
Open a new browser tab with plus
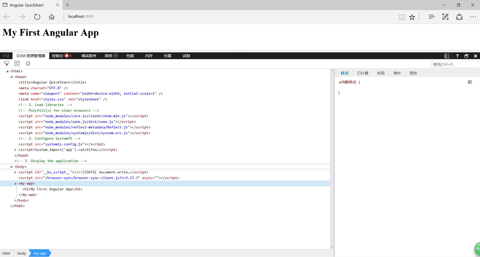pos(67,5)
